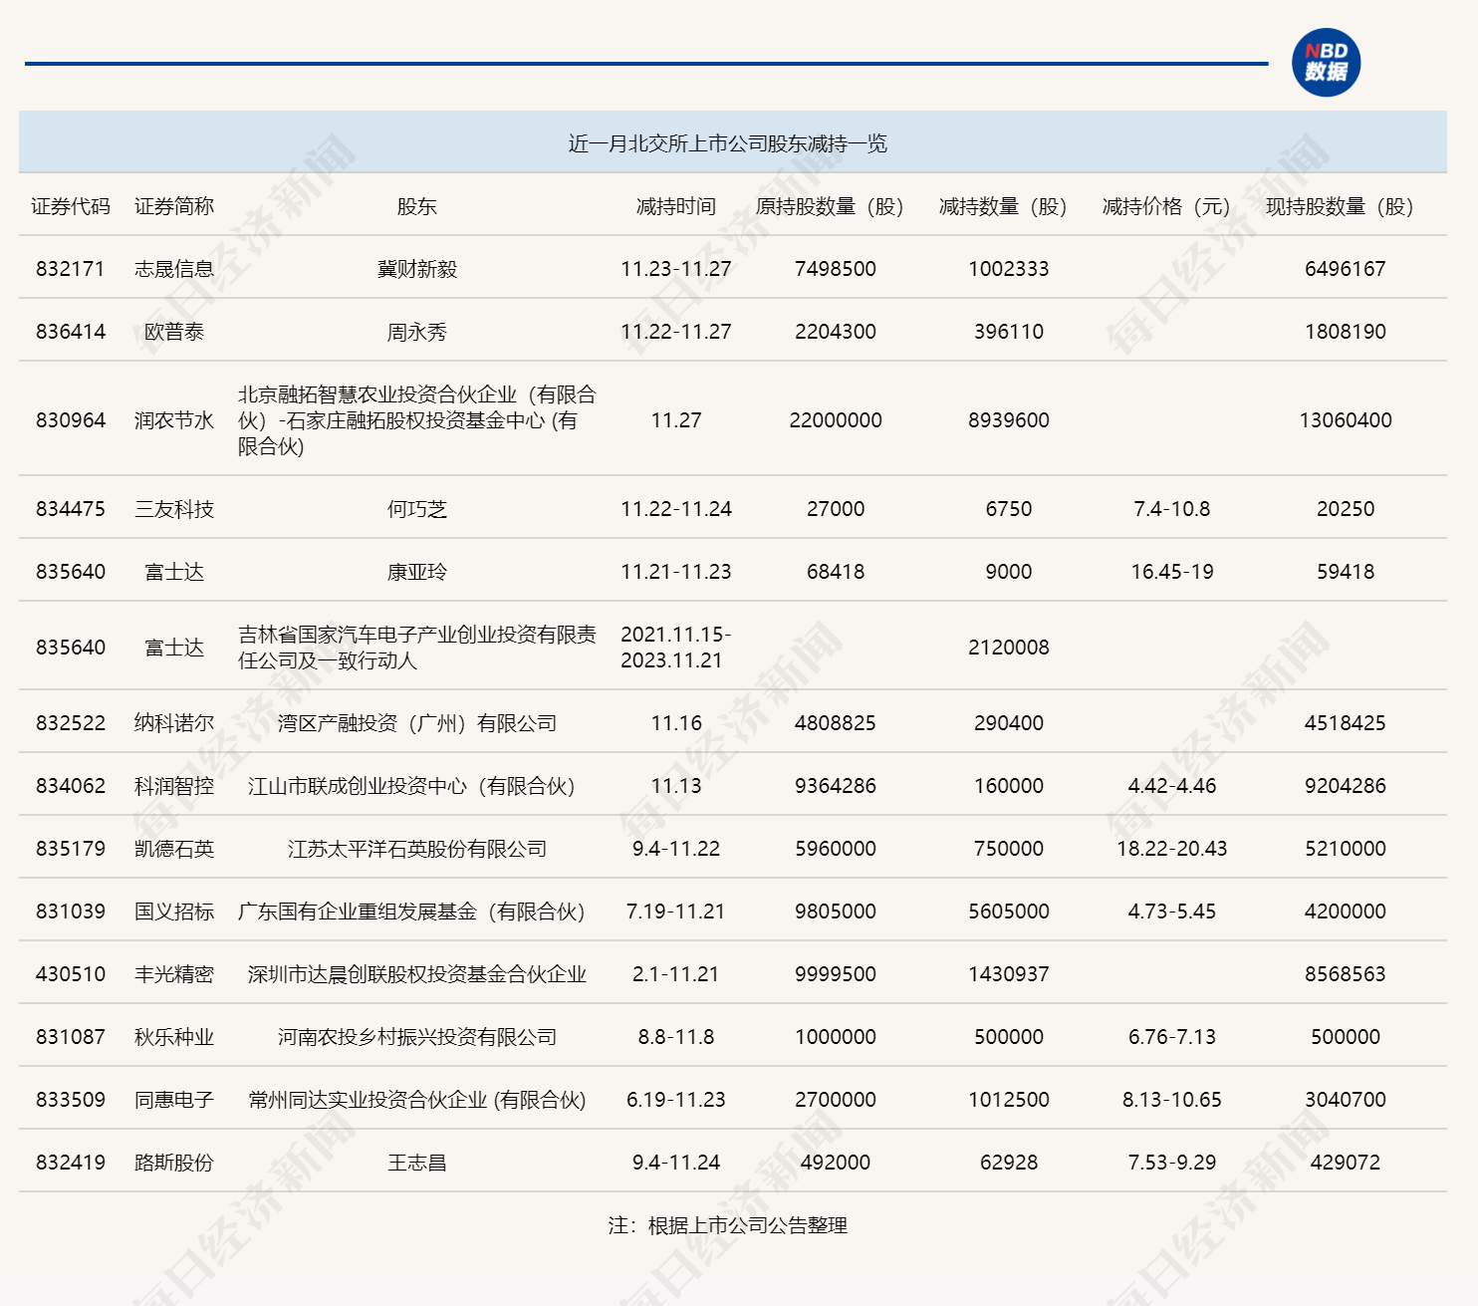This screenshot has width=1478, height=1306.
Task: Select price range 18.22-20.43
Action: coord(1171,849)
